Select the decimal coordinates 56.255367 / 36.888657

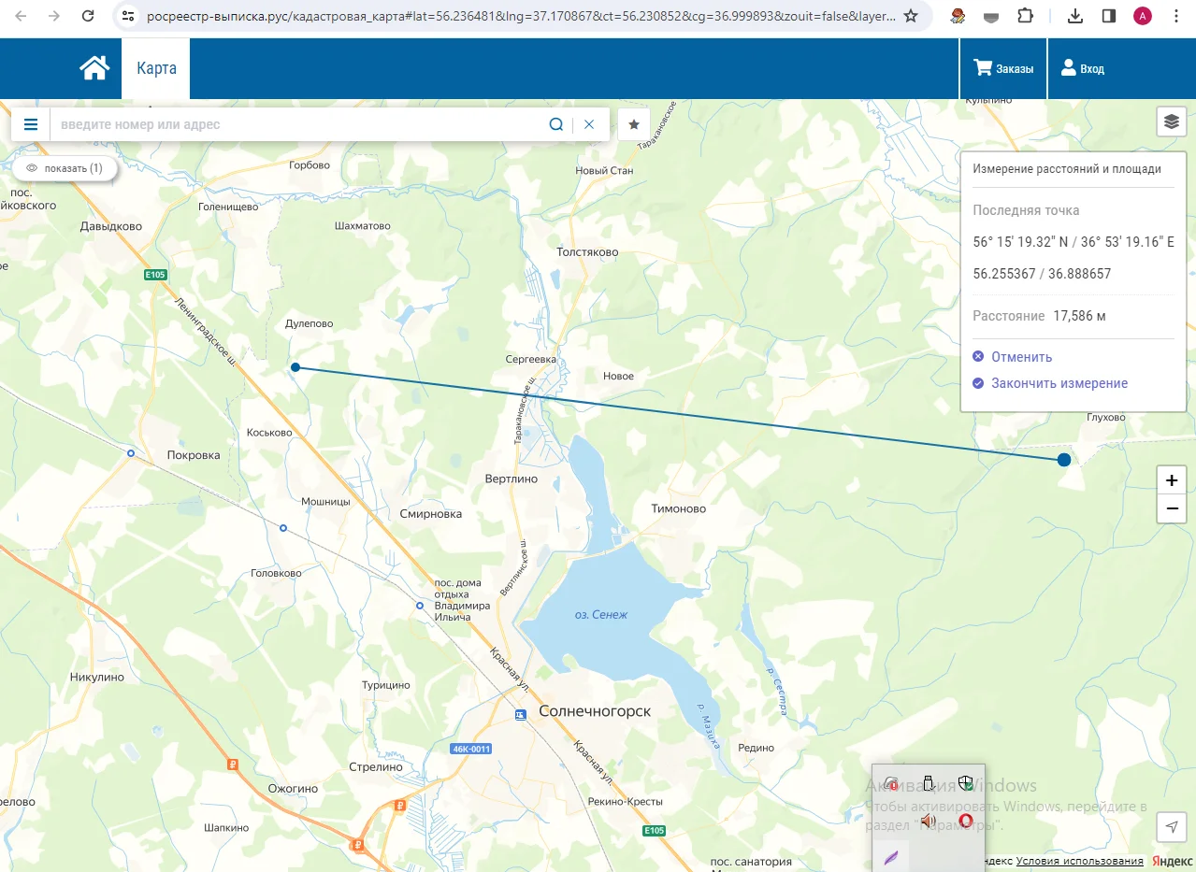coord(1042,274)
